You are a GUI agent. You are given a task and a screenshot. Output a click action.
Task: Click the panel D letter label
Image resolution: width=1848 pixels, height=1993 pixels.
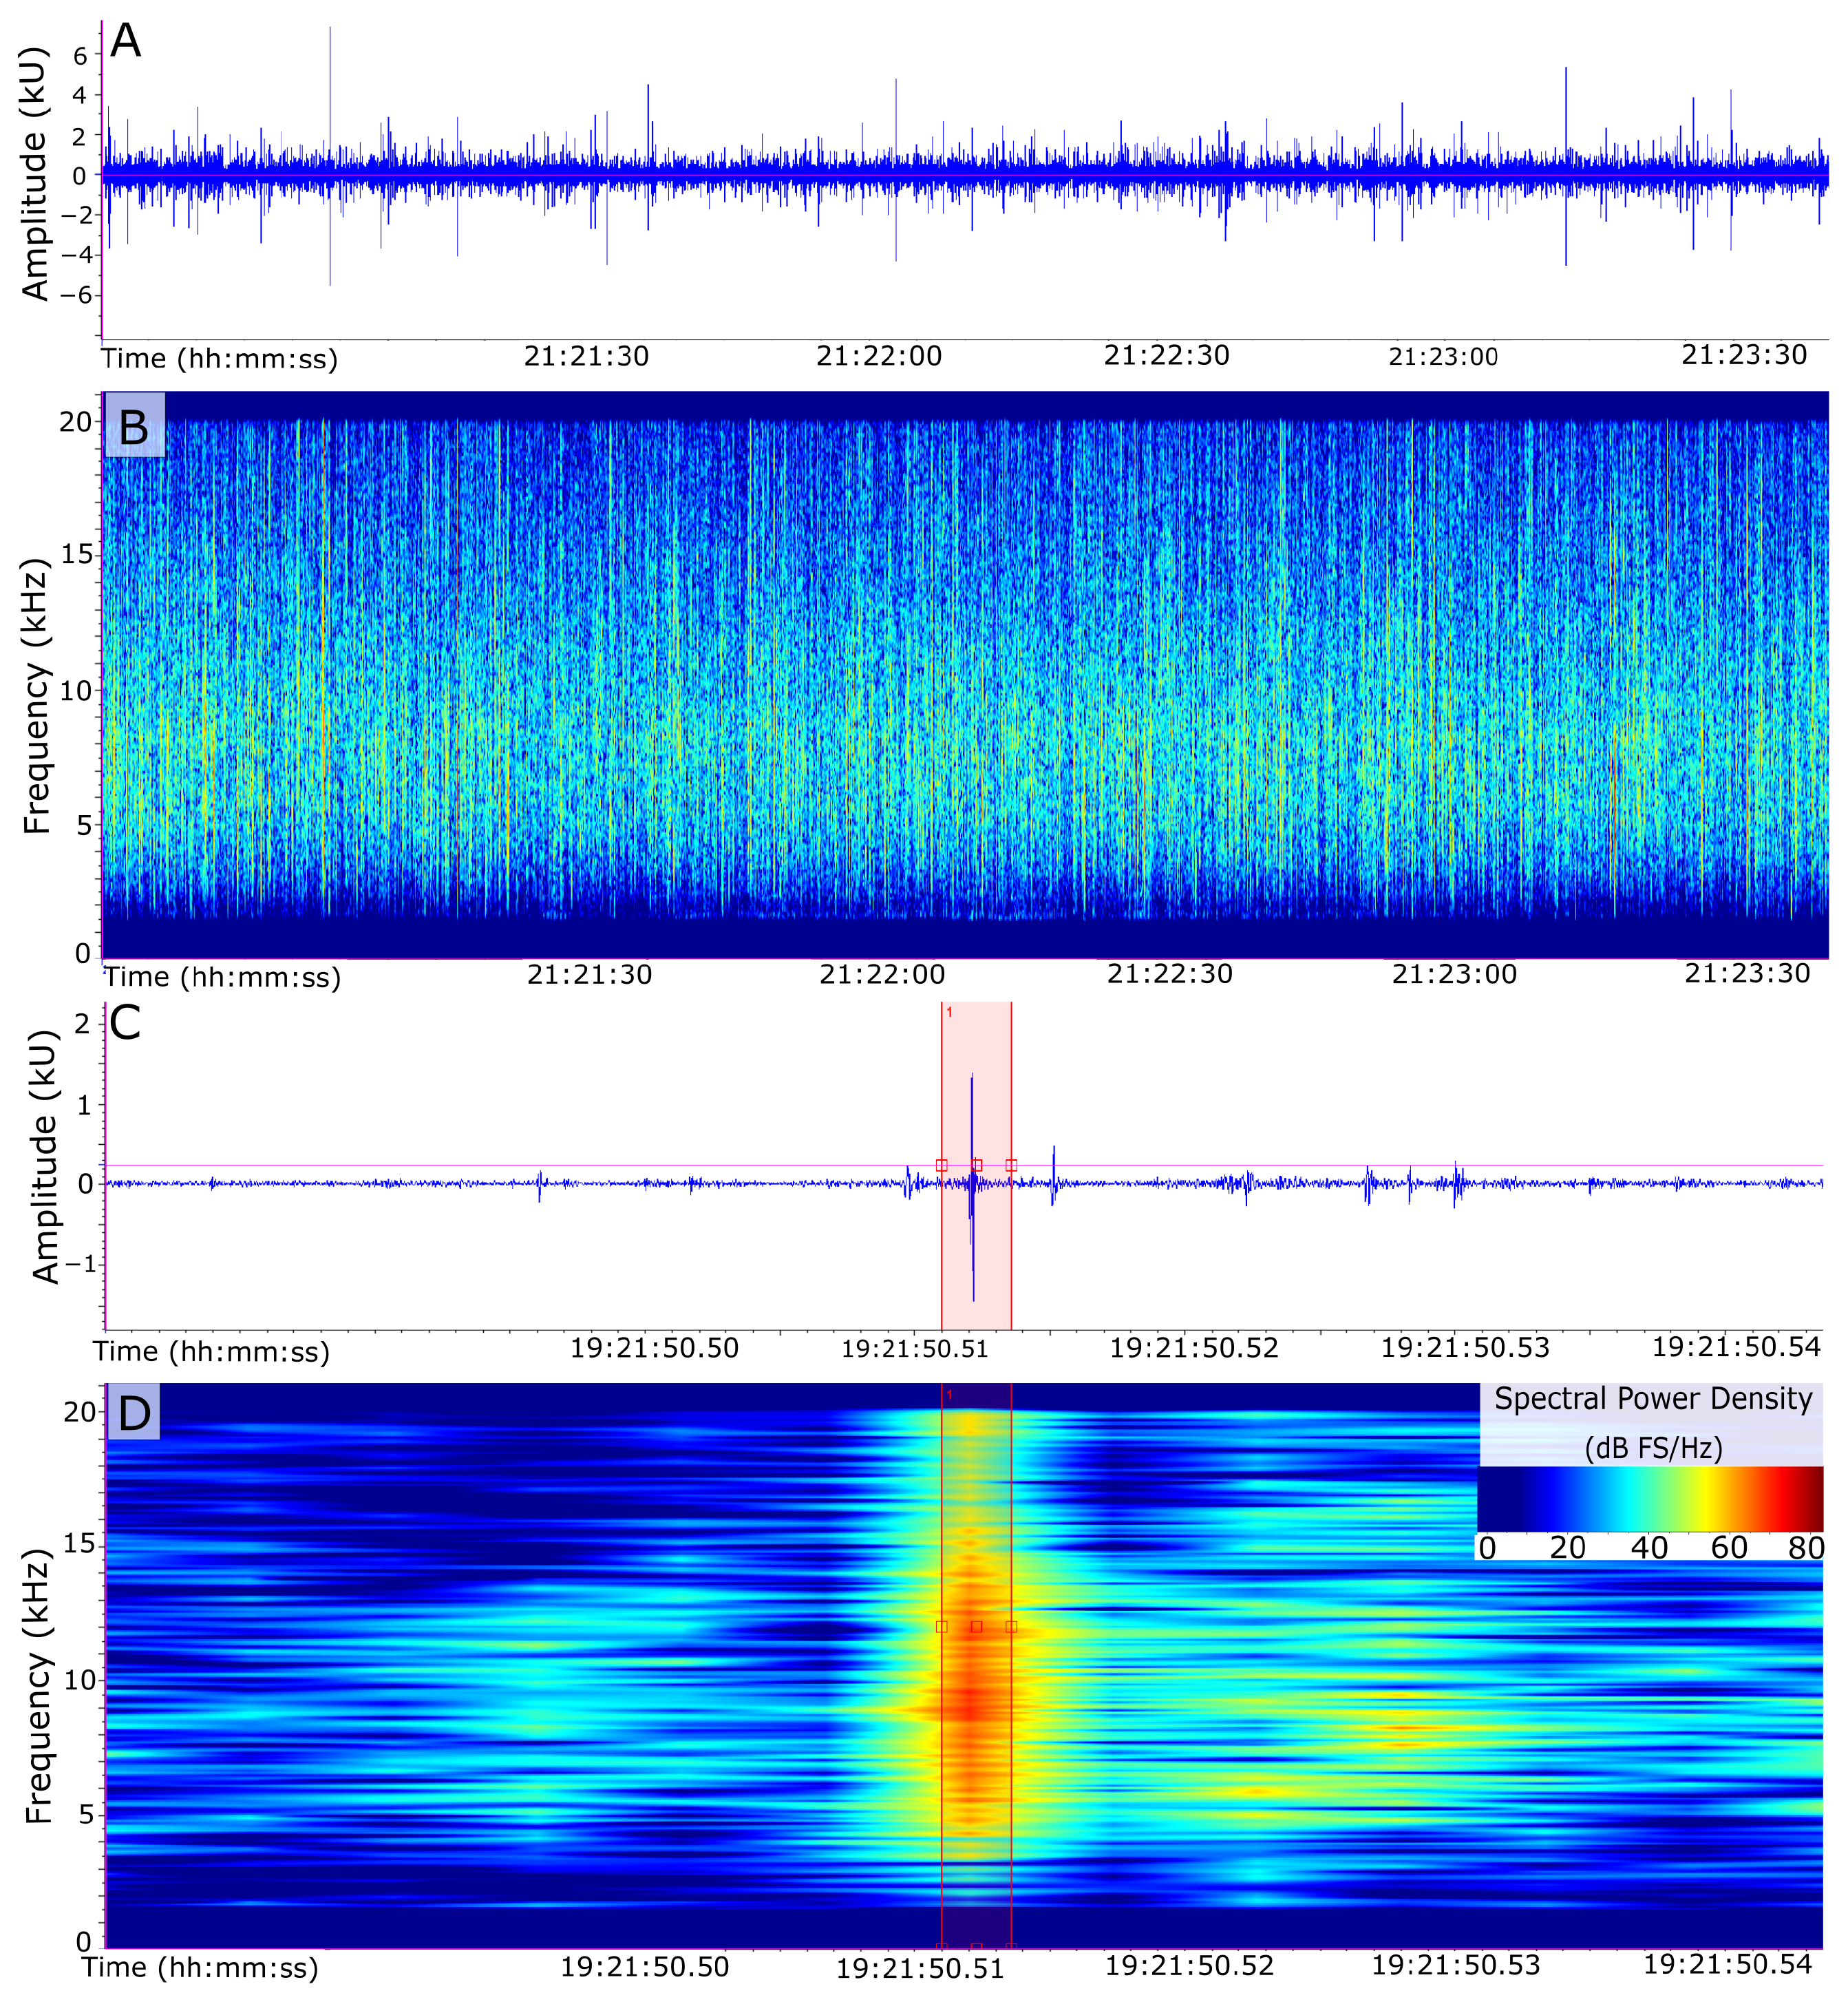(134, 1414)
